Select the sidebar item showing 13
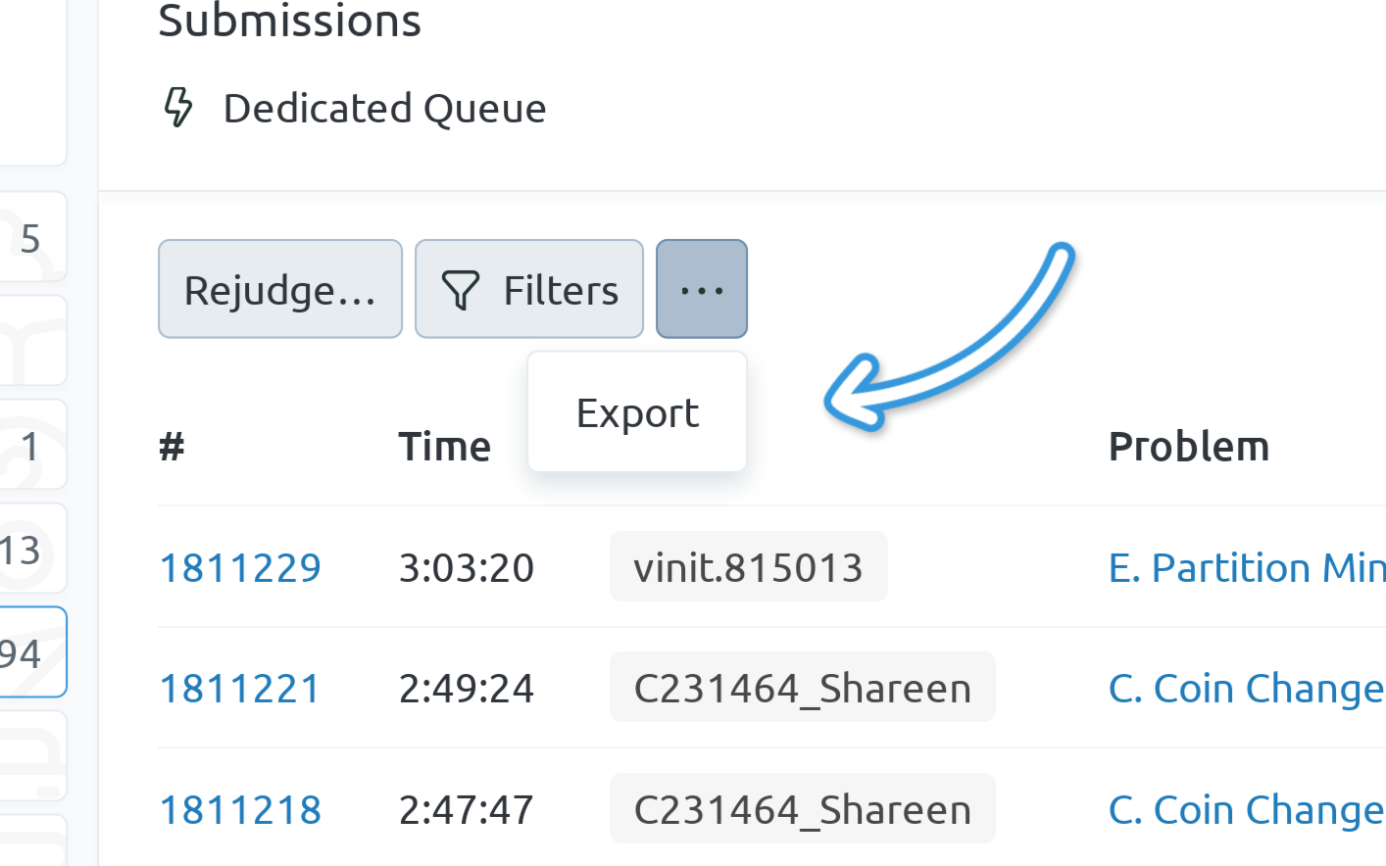 pyautogui.click(x=29, y=550)
